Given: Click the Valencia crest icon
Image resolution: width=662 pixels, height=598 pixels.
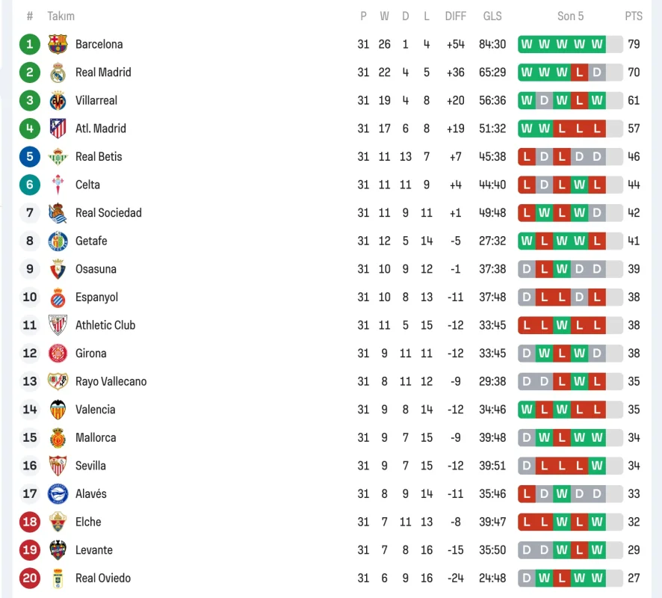Looking at the screenshot, I should 58,410.
